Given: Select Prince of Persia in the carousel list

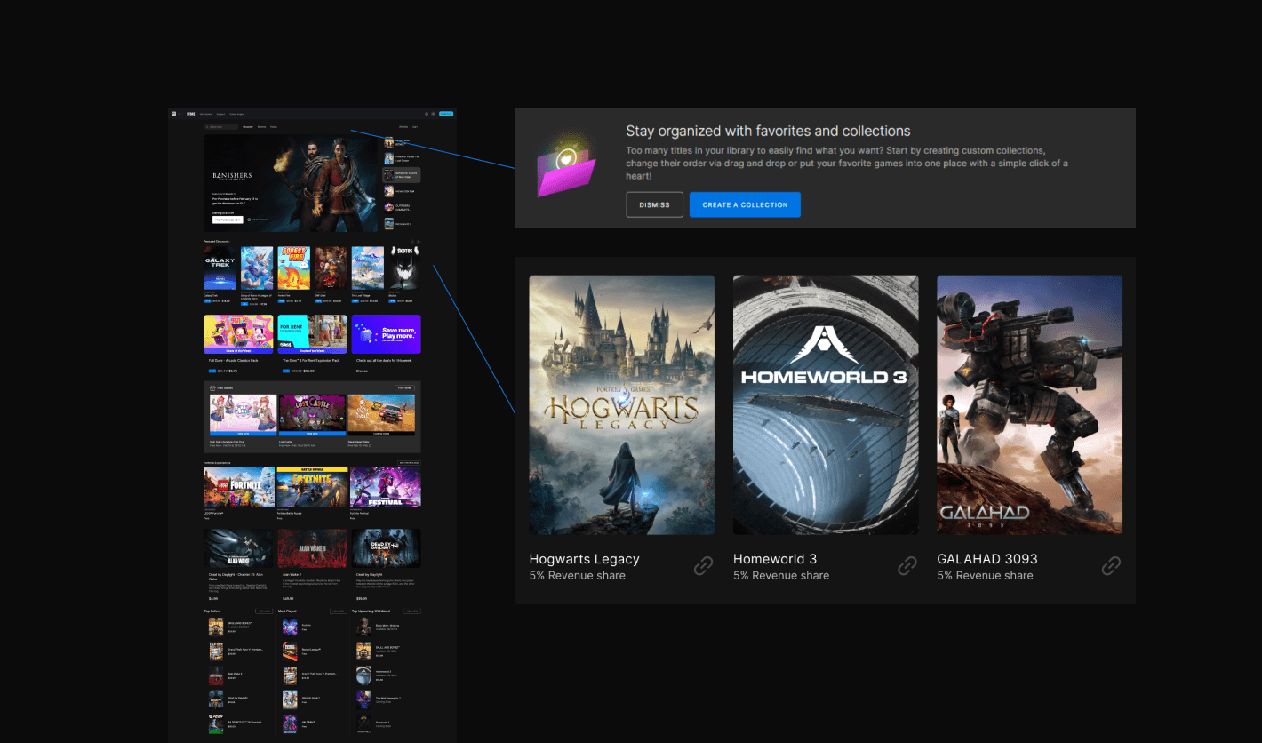Looking at the screenshot, I should [402, 158].
